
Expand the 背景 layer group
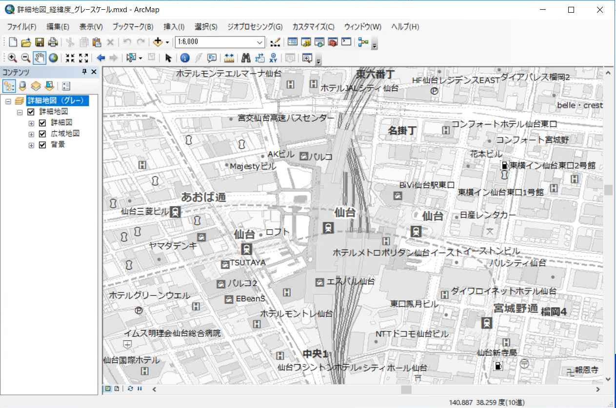tap(32, 145)
